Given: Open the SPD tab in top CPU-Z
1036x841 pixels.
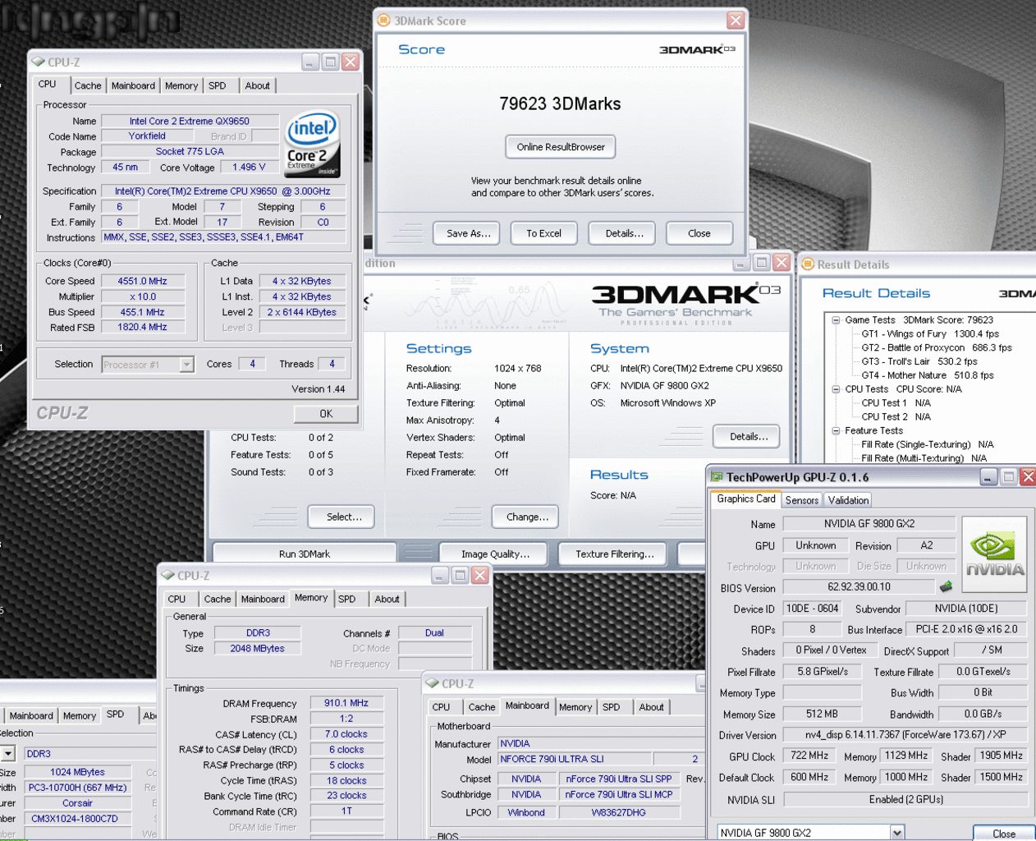Looking at the screenshot, I should [x=218, y=85].
